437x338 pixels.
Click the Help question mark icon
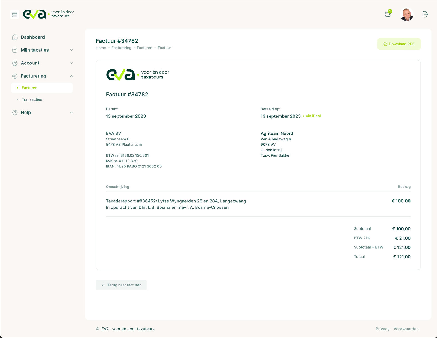click(15, 113)
